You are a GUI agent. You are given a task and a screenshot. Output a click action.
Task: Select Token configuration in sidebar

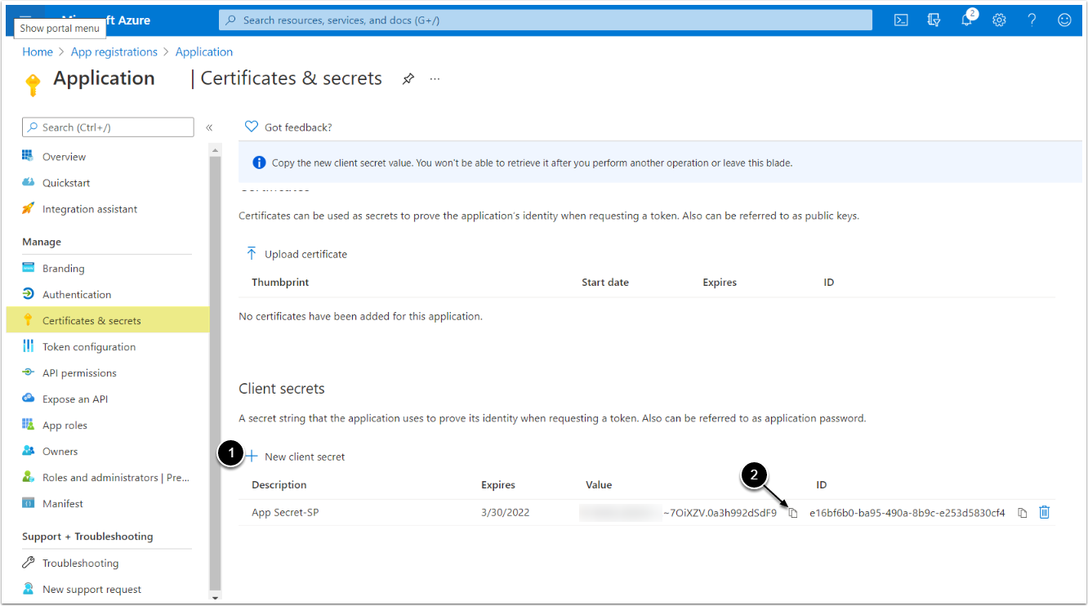coord(89,347)
